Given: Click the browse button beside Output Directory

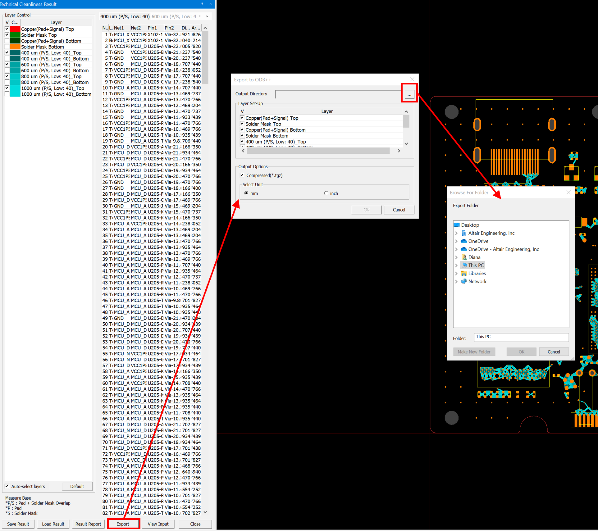Looking at the screenshot, I should [x=409, y=94].
